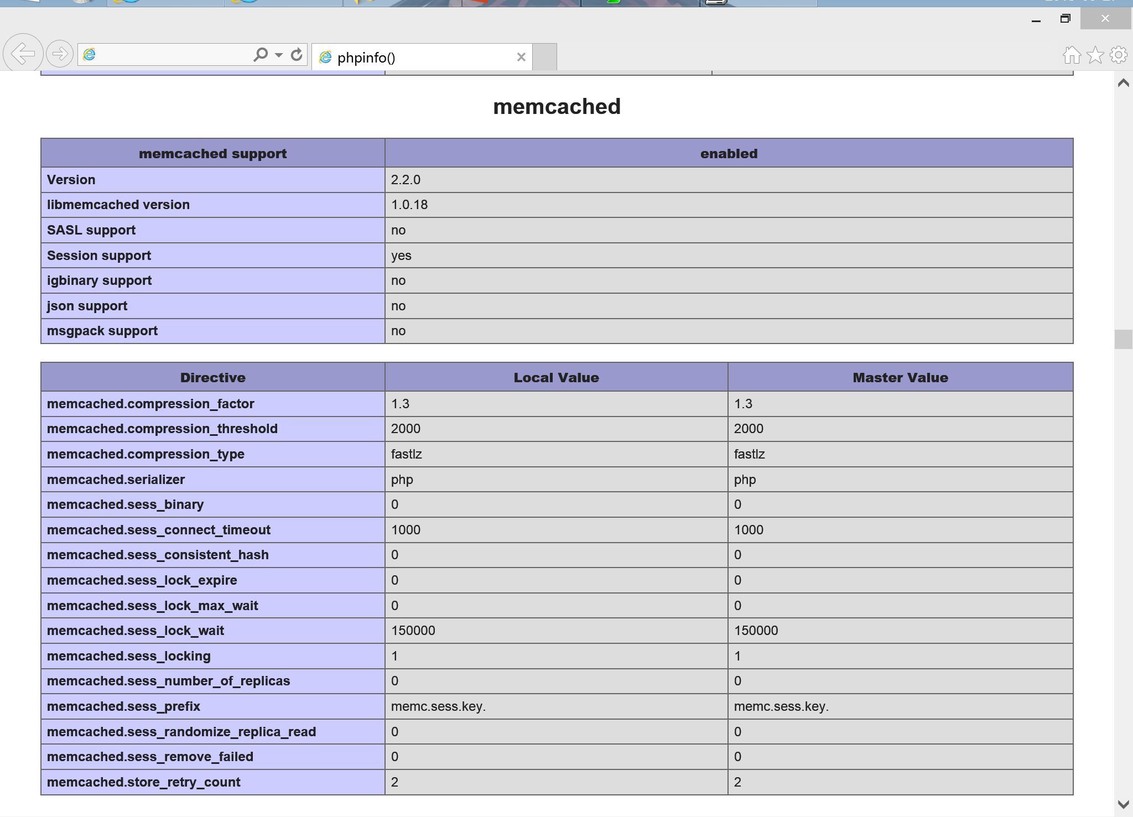Select Version value 2.2.0
Image resolution: width=1133 pixels, height=817 pixels.
click(406, 180)
